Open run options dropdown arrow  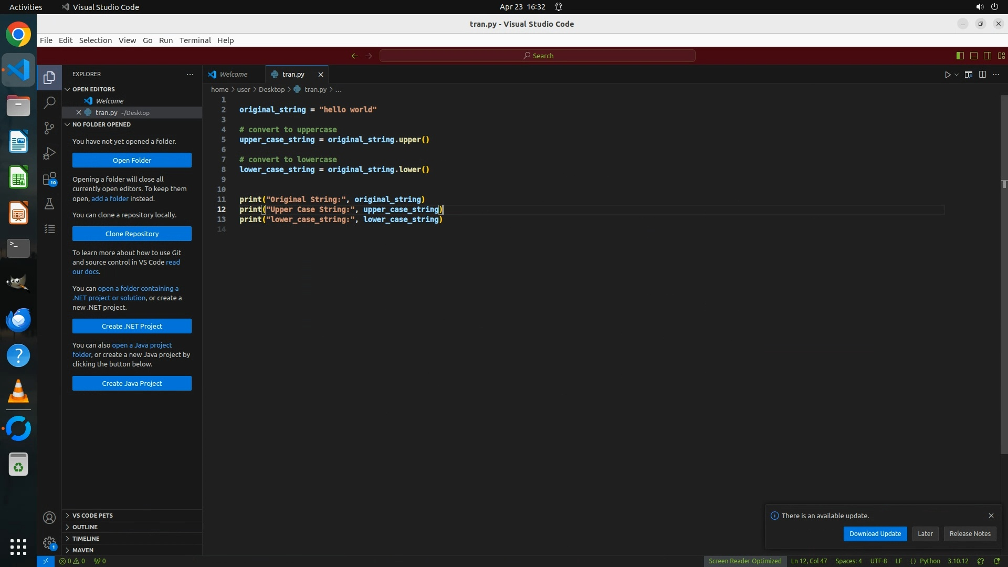coord(957,75)
